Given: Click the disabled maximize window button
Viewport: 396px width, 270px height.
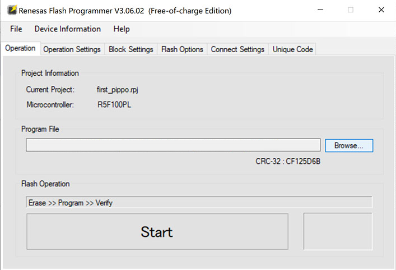Looking at the screenshot, I should [351, 10].
